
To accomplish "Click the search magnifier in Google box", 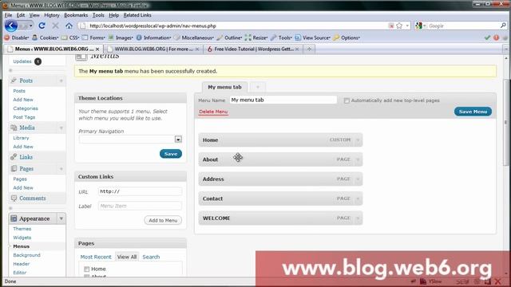I will [503, 26].
